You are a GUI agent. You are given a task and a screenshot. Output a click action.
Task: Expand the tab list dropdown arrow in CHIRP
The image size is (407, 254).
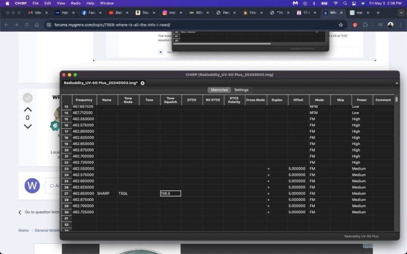(x=396, y=83)
